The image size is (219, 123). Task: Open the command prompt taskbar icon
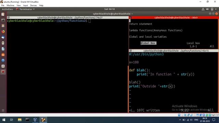(x=27, y=120)
